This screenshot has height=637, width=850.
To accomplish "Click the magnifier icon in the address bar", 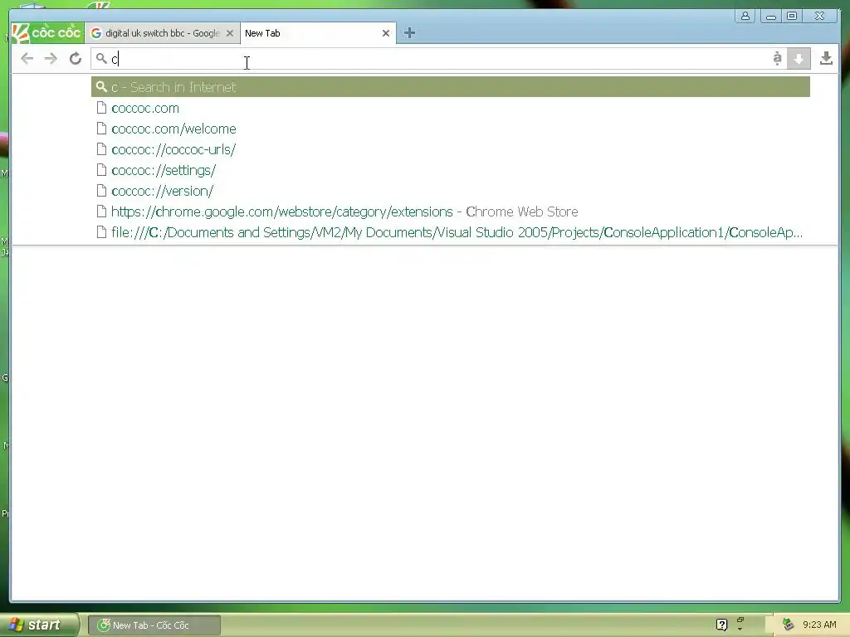I will (101, 58).
